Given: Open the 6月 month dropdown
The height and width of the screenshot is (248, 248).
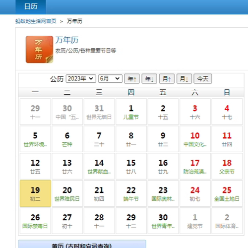Looking at the screenshot, I should 110,78.
